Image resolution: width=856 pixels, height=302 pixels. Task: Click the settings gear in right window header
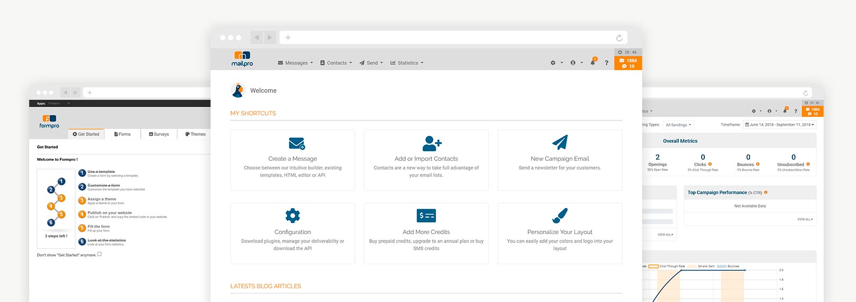pos(754,111)
